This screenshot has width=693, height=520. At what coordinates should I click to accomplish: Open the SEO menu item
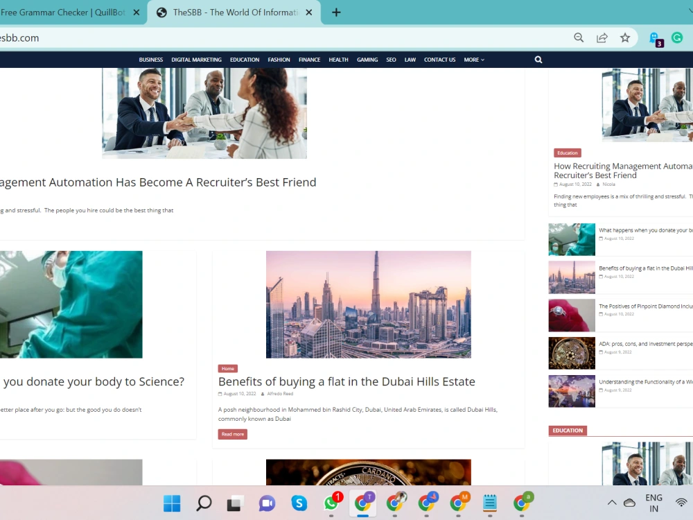(391, 60)
